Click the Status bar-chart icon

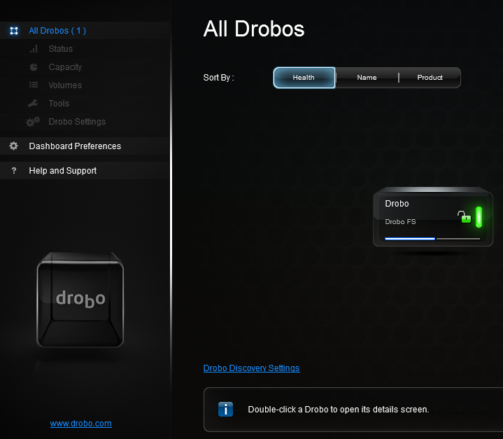coord(34,49)
